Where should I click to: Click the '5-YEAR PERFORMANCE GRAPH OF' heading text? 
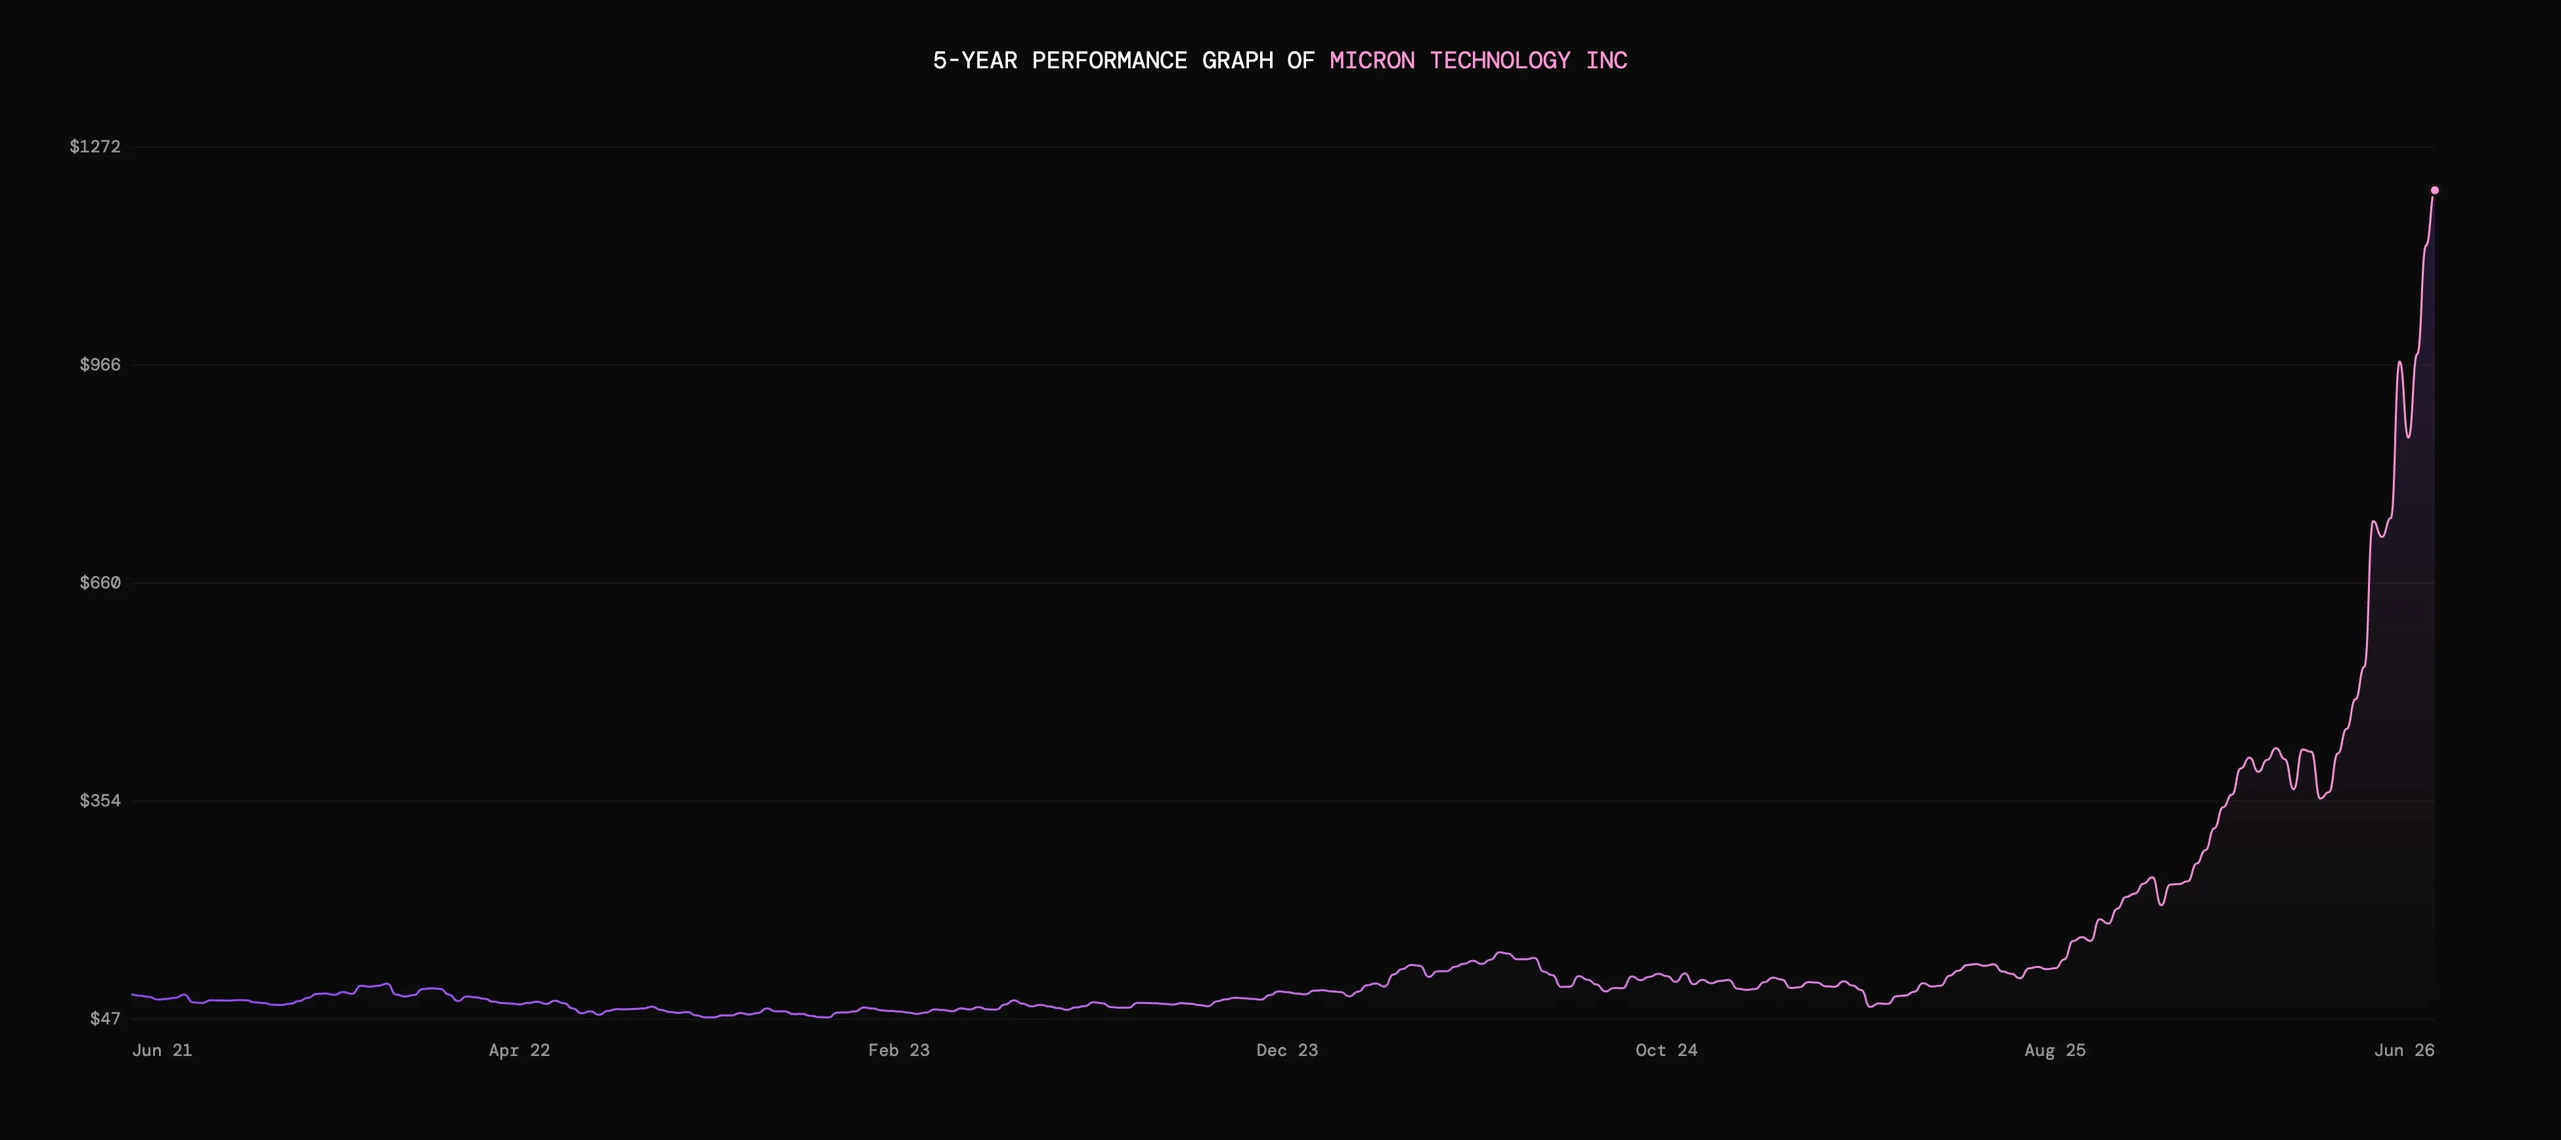coord(1124,60)
